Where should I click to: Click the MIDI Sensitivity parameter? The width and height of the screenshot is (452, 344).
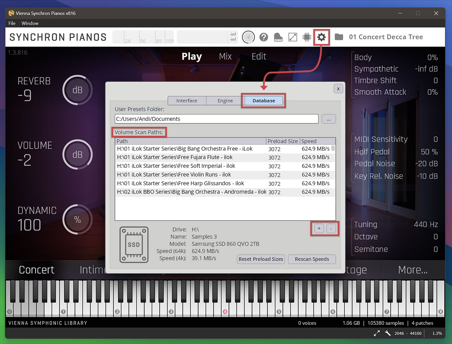point(396,139)
